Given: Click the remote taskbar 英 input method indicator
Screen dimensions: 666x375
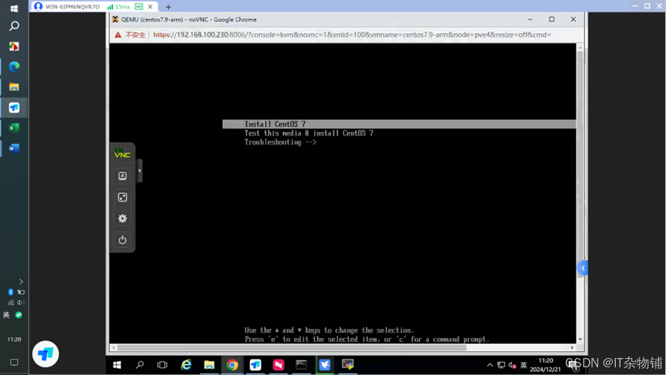Looking at the screenshot, I should (524, 365).
